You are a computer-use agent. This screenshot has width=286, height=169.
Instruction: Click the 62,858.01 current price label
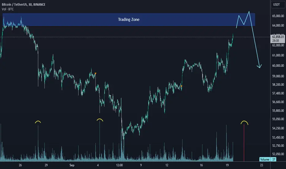point(278,37)
